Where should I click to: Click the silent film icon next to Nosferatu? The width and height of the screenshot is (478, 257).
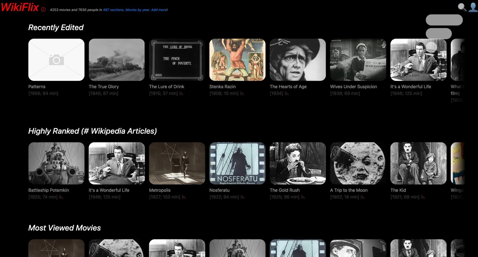[x=242, y=197]
